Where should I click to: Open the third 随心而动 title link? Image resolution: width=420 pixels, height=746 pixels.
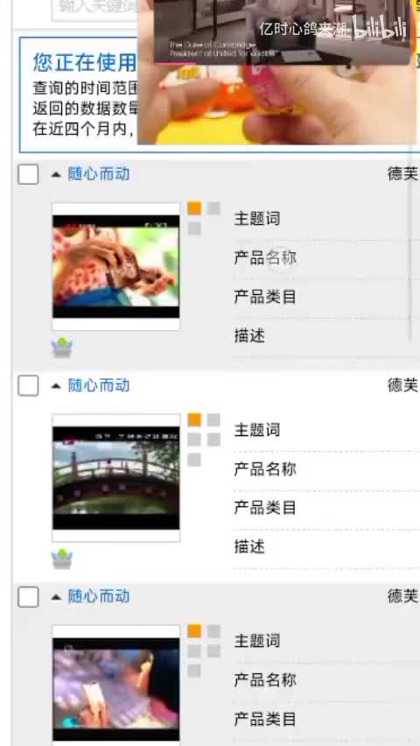(99, 596)
